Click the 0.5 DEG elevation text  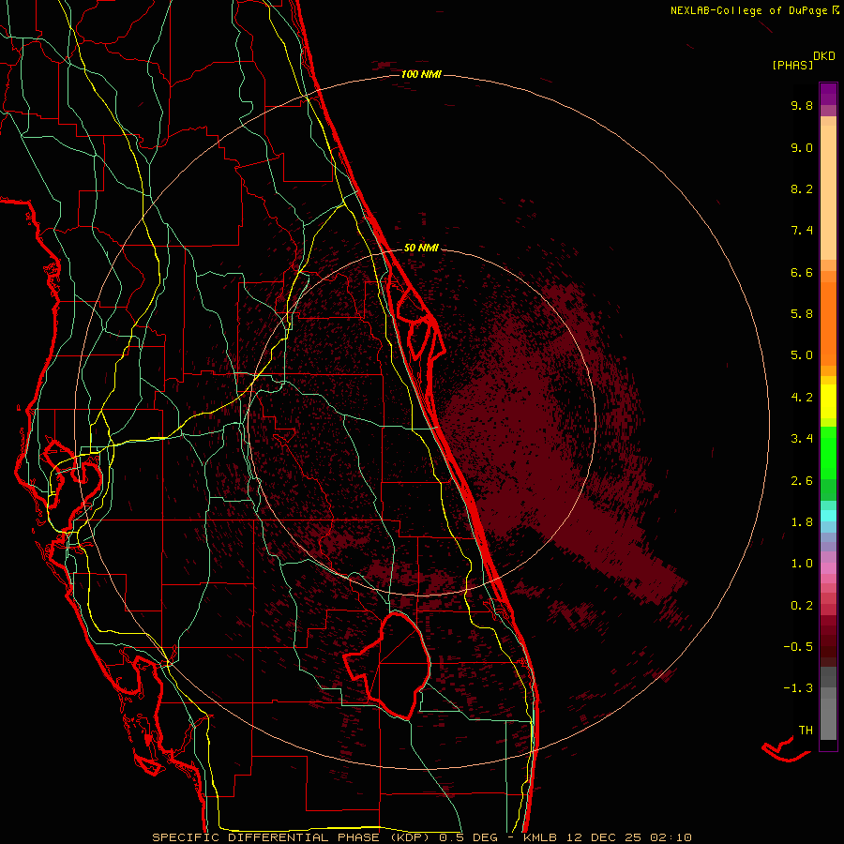pos(470,837)
